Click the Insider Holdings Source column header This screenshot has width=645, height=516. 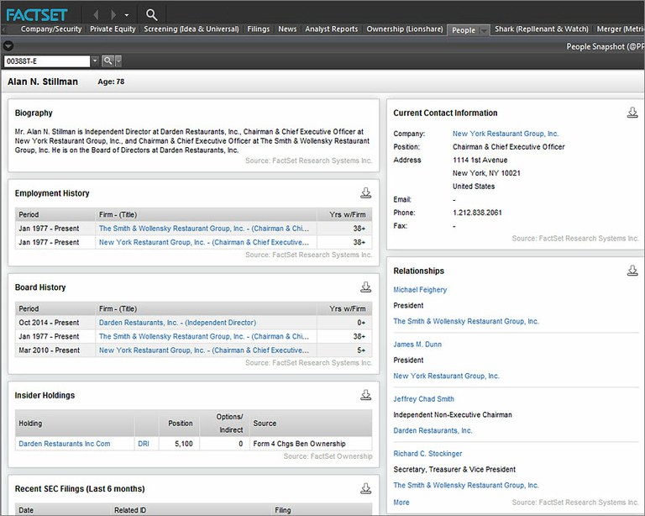311,423
